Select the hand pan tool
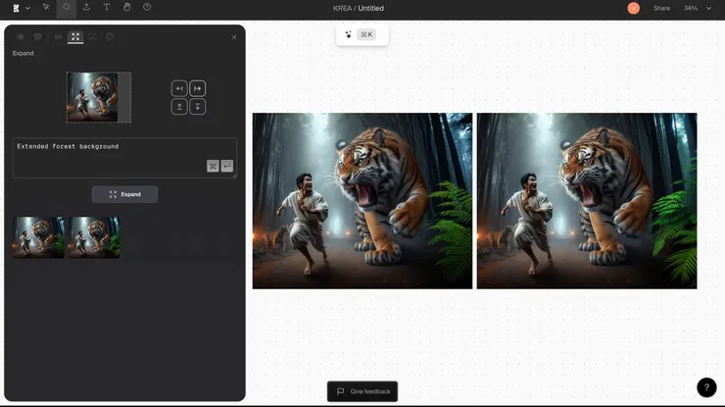Viewport: 725px width, 407px height. click(x=126, y=7)
